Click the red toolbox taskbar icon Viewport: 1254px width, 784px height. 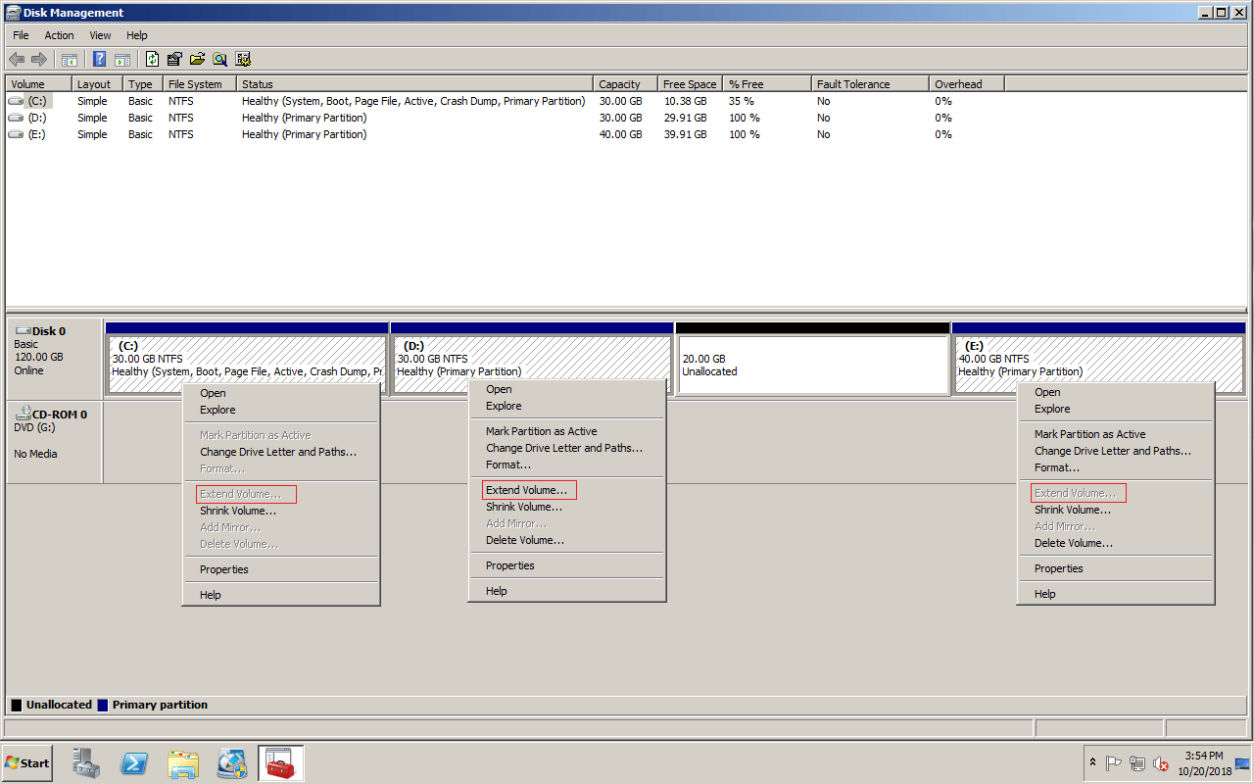(x=281, y=763)
